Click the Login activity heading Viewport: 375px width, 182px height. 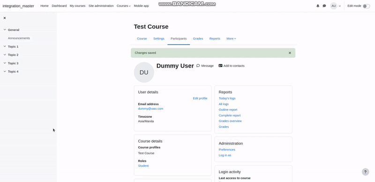230,172
